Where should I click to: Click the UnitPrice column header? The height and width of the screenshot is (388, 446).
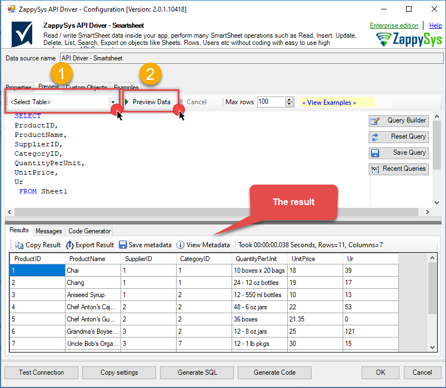(x=315, y=258)
